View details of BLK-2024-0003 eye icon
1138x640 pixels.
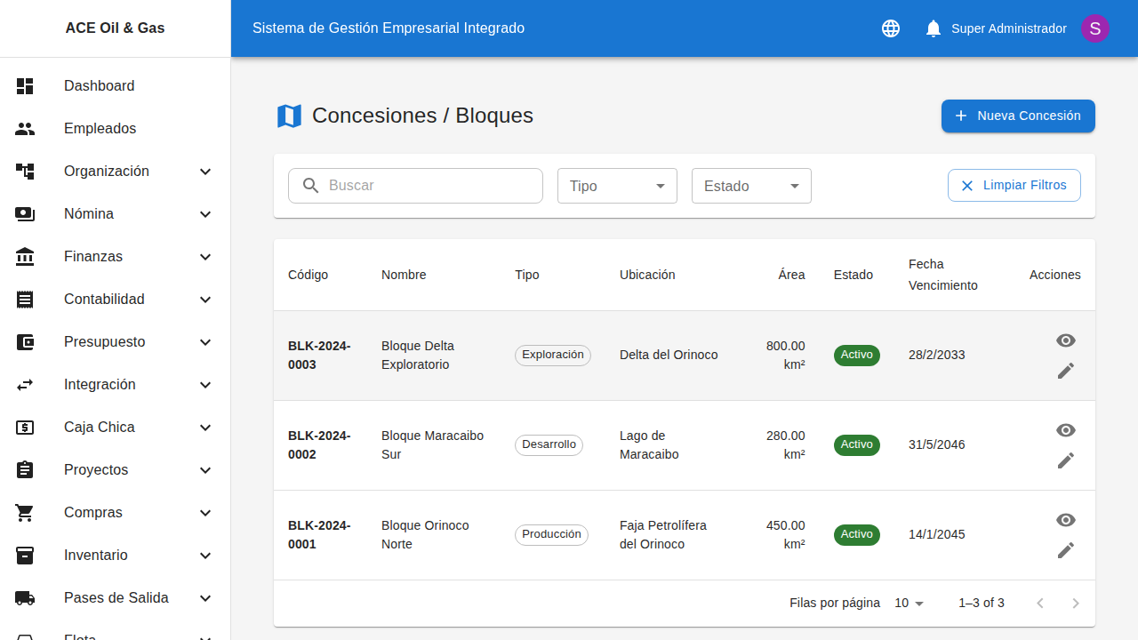(x=1066, y=340)
